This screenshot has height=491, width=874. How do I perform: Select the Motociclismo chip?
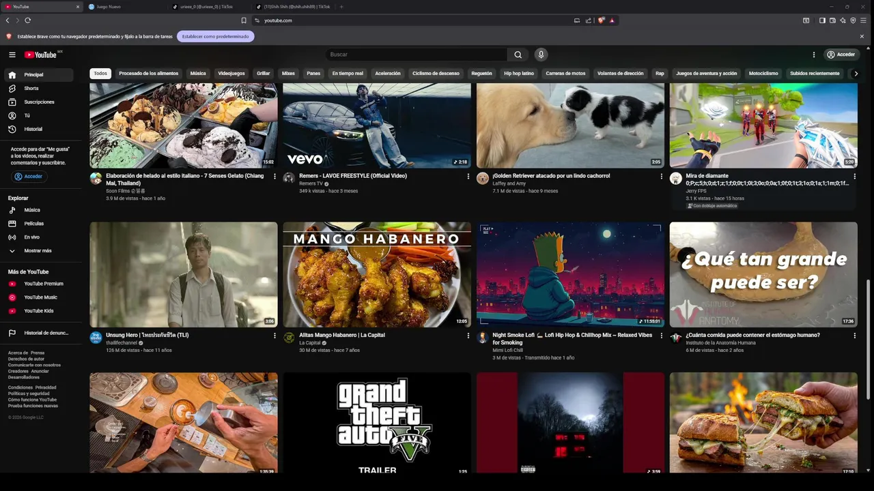763,74
